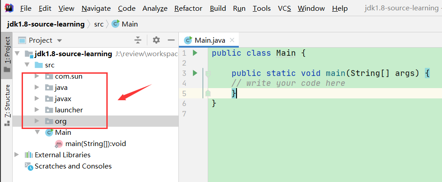
Task: Open the Run menu
Action: (239, 9)
